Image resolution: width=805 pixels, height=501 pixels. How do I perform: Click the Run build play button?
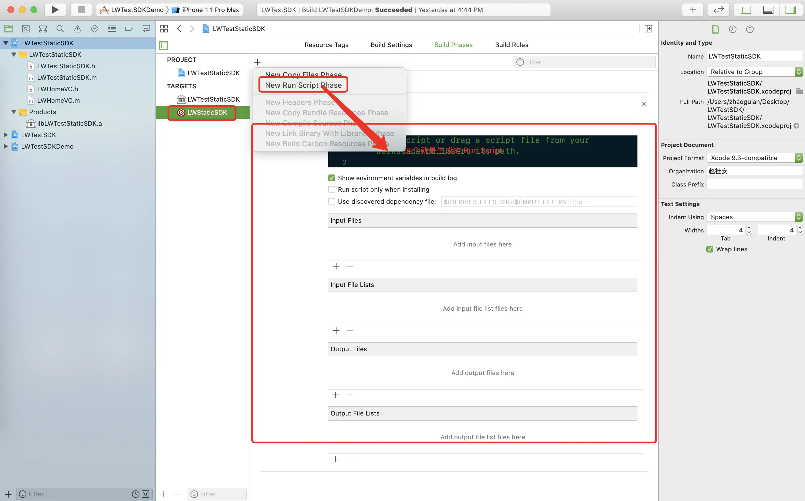pyautogui.click(x=55, y=9)
